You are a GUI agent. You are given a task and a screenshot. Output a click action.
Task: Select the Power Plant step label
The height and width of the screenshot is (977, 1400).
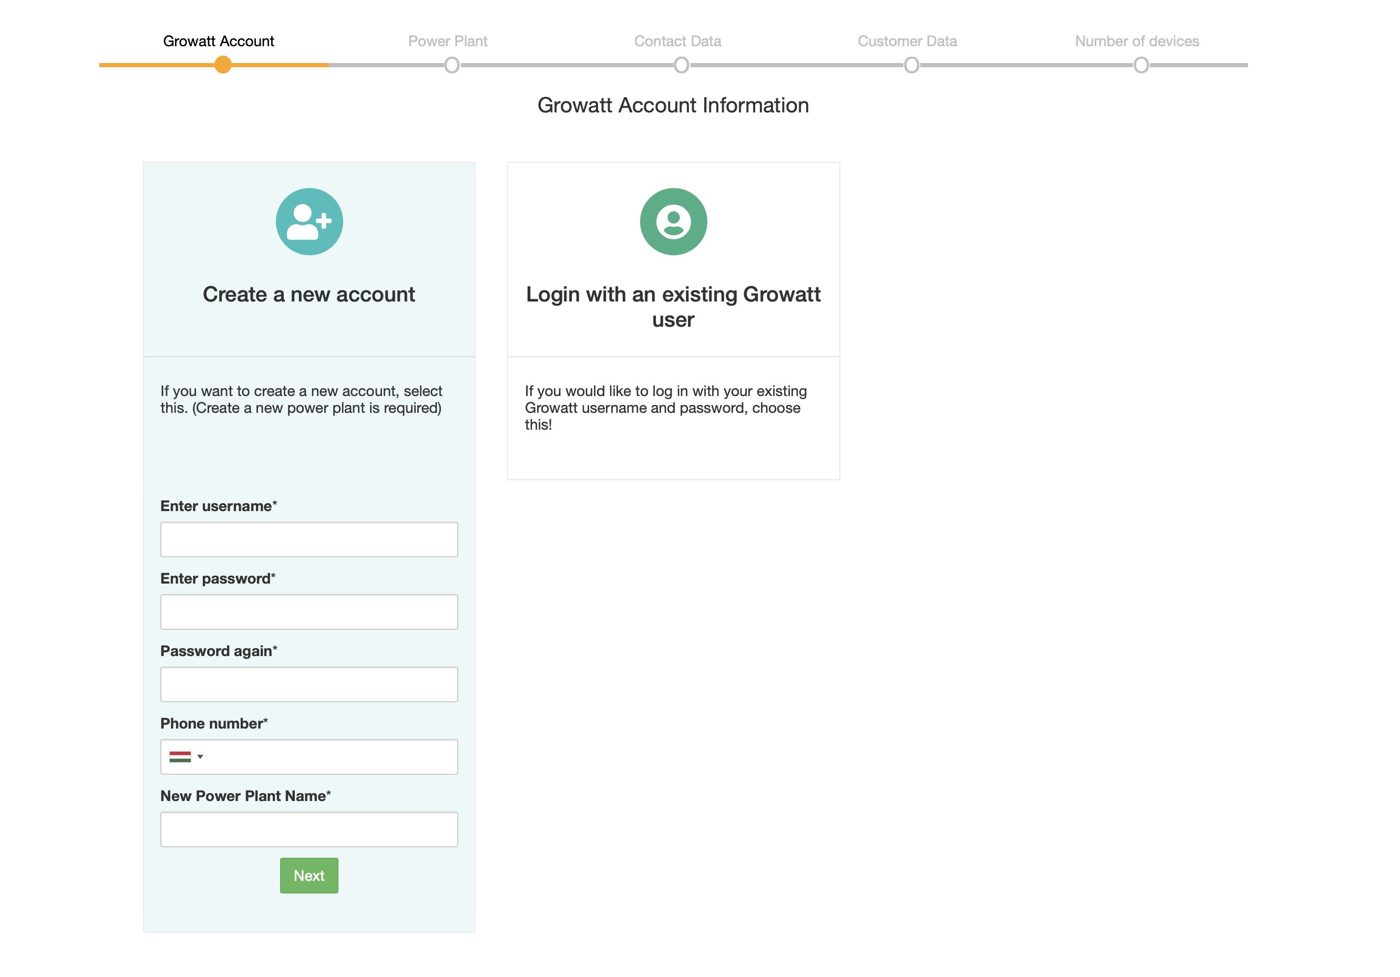click(x=448, y=41)
